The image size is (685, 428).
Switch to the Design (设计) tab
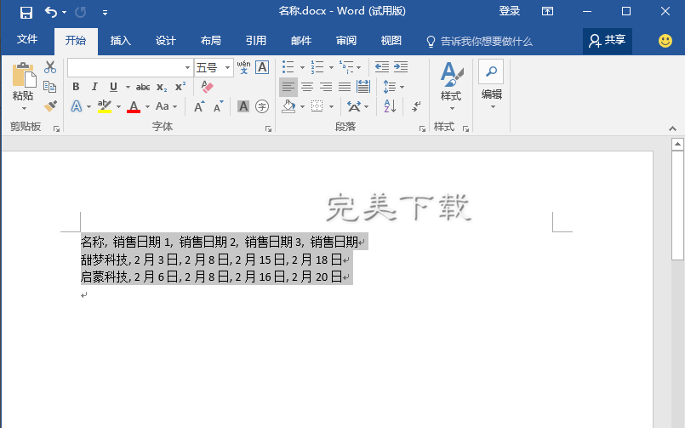pos(166,41)
